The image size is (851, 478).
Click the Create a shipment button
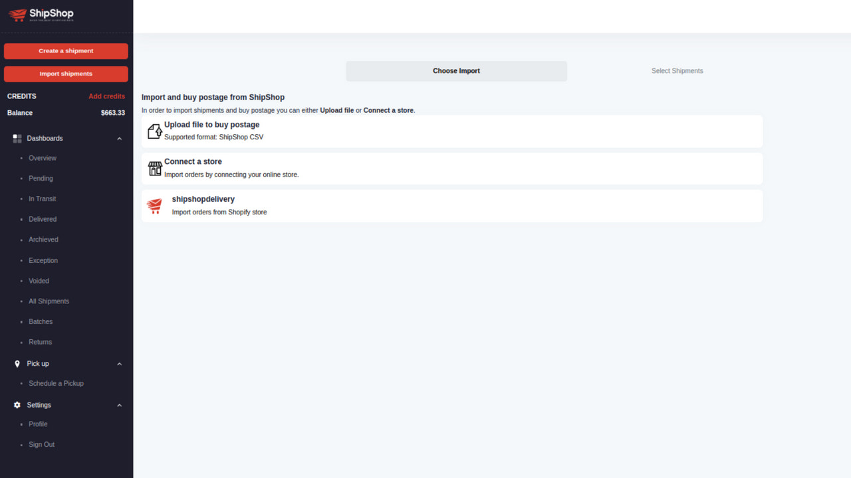coord(66,50)
